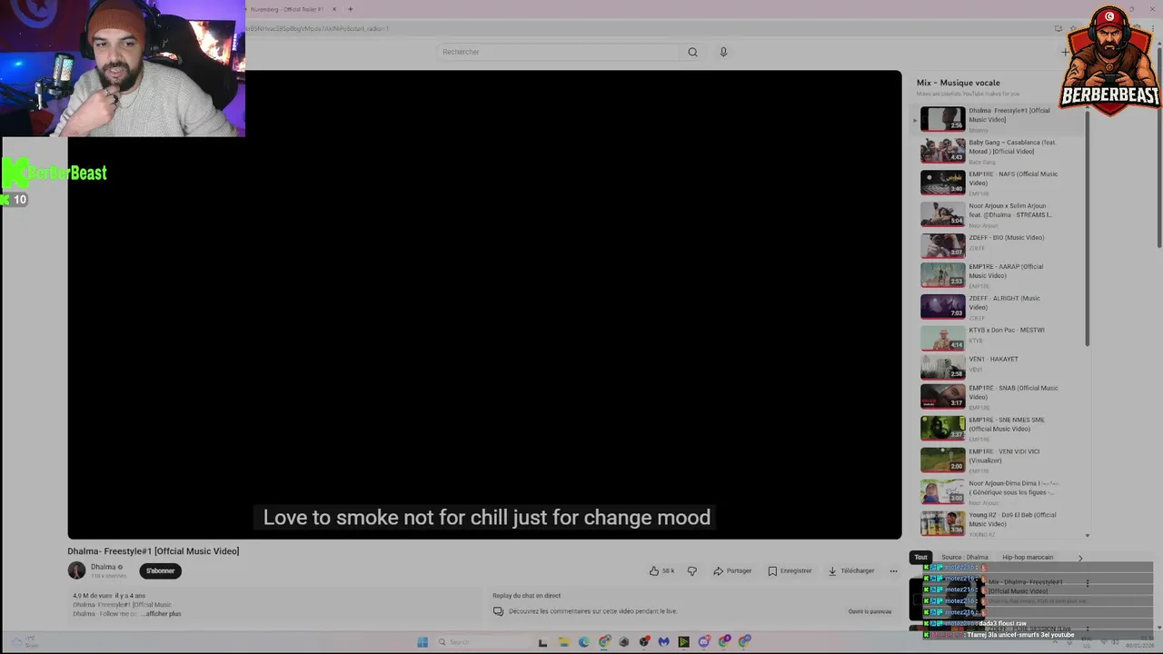The height and width of the screenshot is (654, 1163).
Task: Focus the Rechercher search field
Action: point(558,52)
